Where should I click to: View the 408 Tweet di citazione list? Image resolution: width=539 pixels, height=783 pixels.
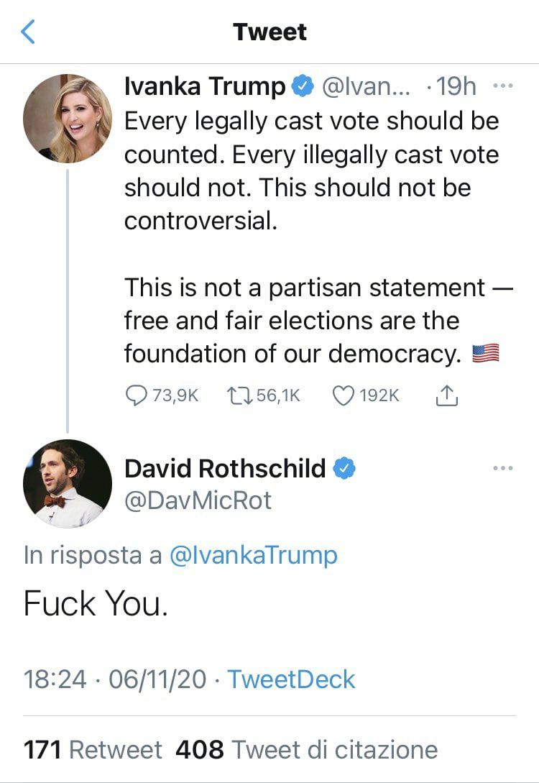306,750
